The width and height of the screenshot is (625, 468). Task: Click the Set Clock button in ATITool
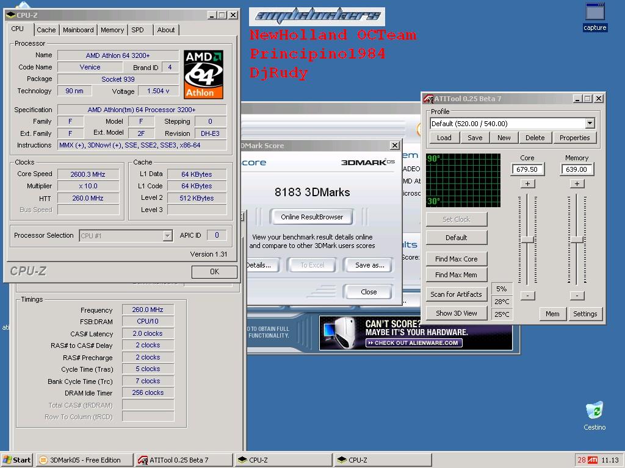[x=457, y=219]
